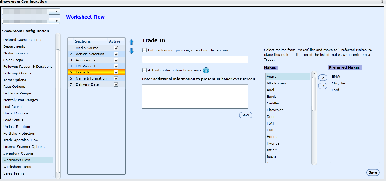Click the blue information hover icon

pyautogui.click(x=206, y=70)
